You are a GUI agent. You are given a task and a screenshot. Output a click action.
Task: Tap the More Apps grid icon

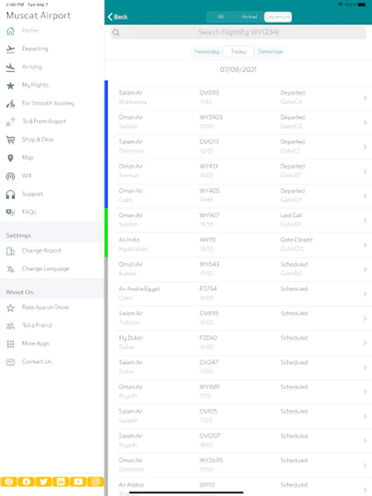(x=10, y=344)
